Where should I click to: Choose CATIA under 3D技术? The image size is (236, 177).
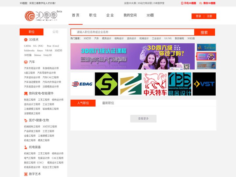(x=28, y=46)
